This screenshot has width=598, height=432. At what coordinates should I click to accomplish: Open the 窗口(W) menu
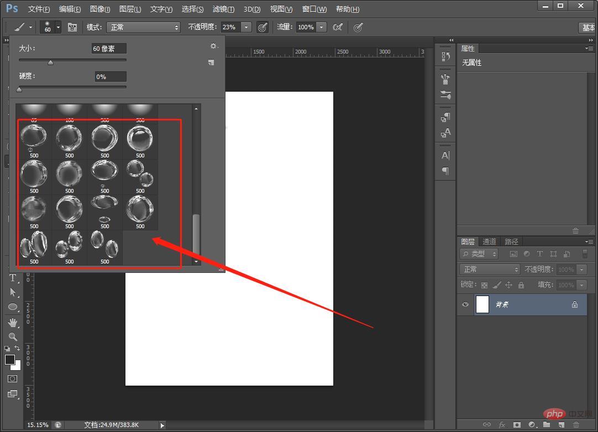coord(314,9)
